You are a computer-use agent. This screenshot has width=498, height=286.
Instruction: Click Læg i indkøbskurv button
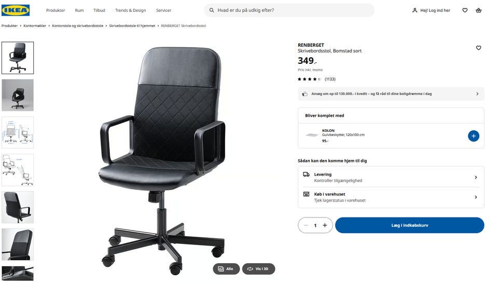pyautogui.click(x=410, y=225)
